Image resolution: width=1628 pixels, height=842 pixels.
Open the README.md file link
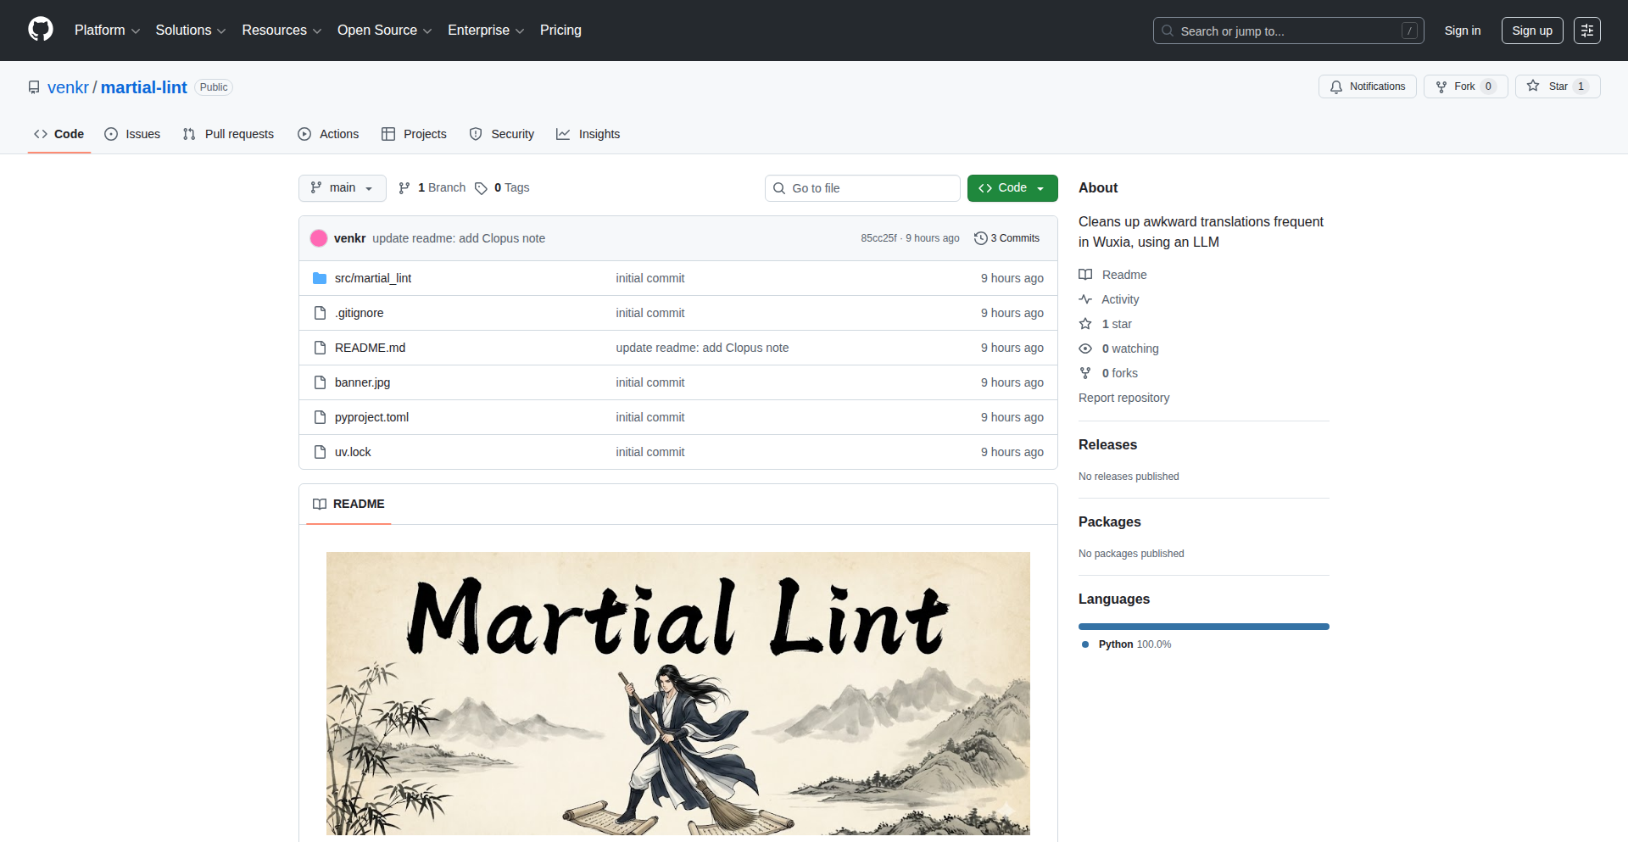(370, 348)
